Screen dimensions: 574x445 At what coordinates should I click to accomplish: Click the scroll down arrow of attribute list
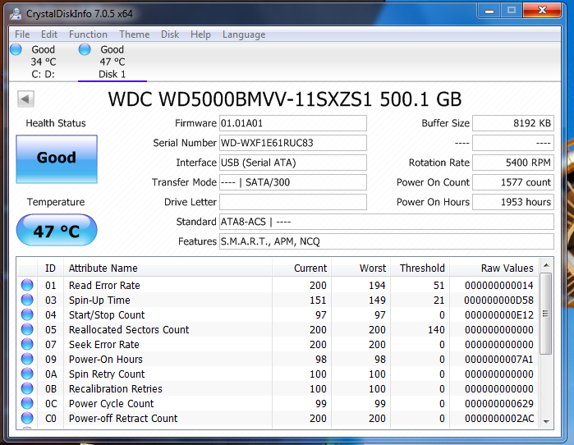546,421
